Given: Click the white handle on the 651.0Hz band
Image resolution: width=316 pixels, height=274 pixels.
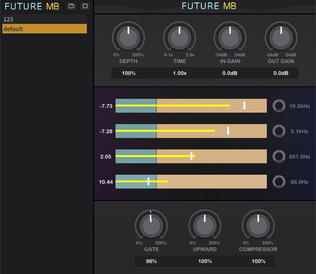Looking at the screenshot, I should (191, 156).
